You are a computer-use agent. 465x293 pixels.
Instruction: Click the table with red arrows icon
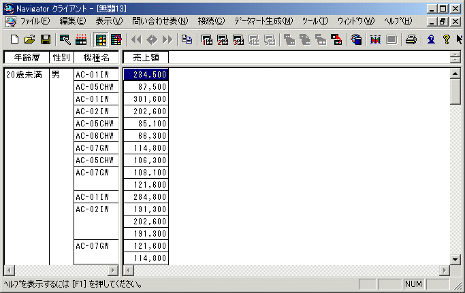(x=81, y=39)
